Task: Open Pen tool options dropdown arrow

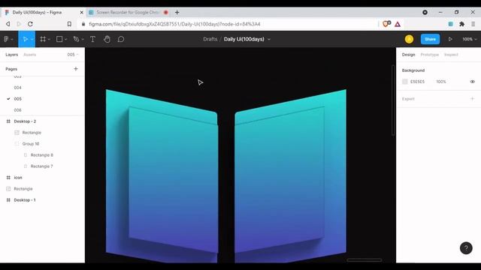Action: [x=83, y=40]
